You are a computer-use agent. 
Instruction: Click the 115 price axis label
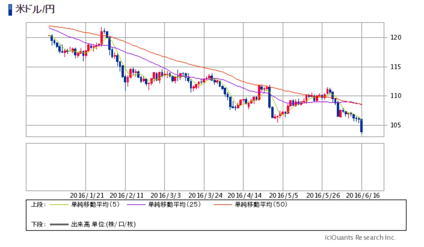(396, 67)
